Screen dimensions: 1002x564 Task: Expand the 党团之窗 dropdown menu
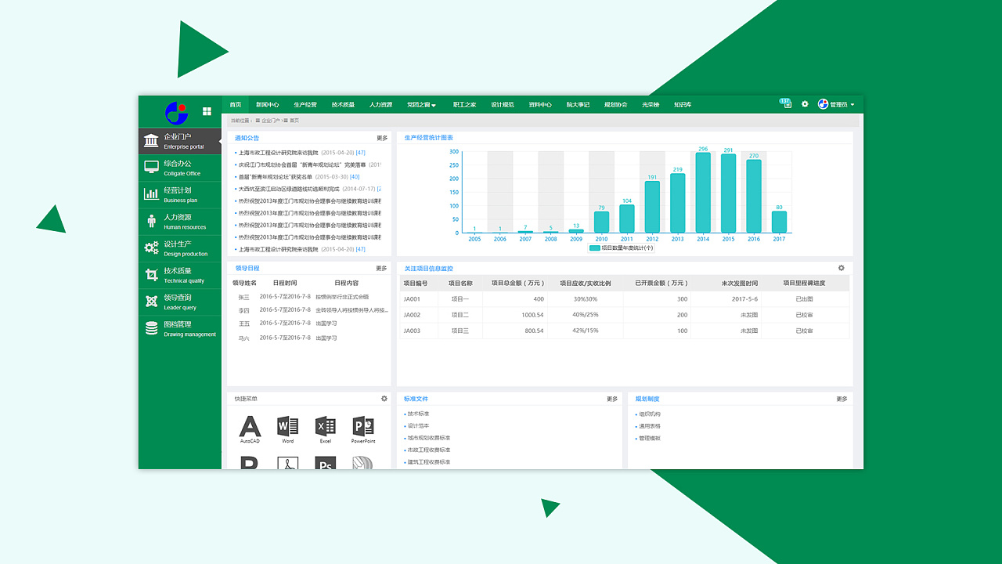[422, 104]
